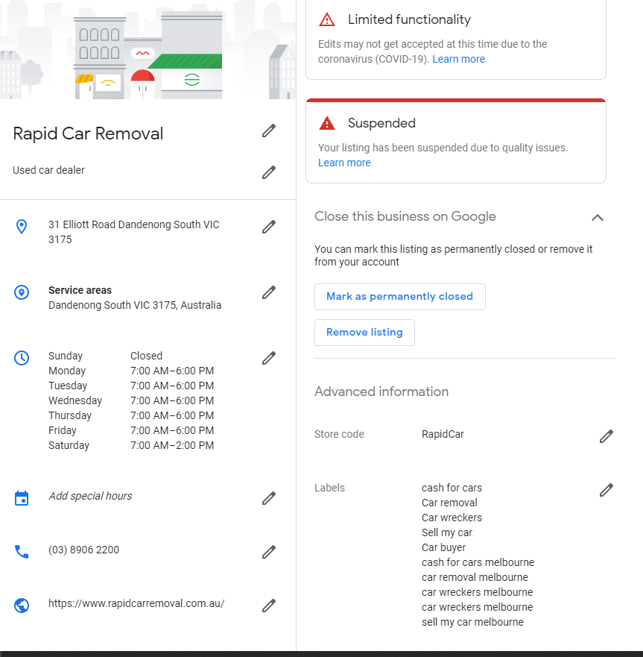Edit the Labels list
This screenshot has width=643, height=657.
(606, 490)
